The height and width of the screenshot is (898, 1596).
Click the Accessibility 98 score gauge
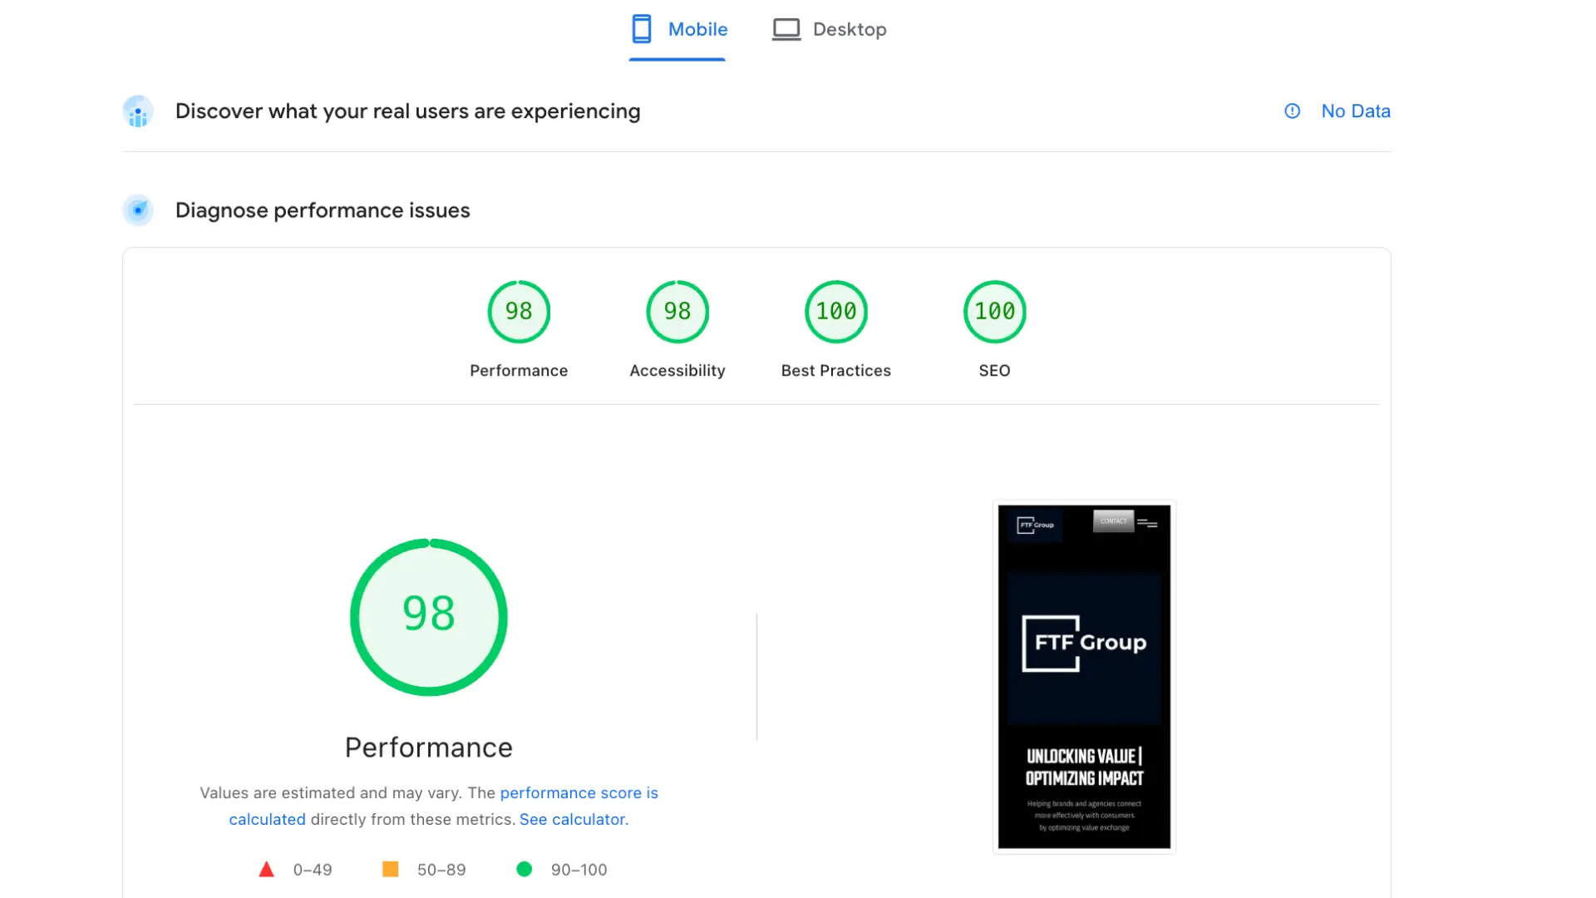(677, 312)
